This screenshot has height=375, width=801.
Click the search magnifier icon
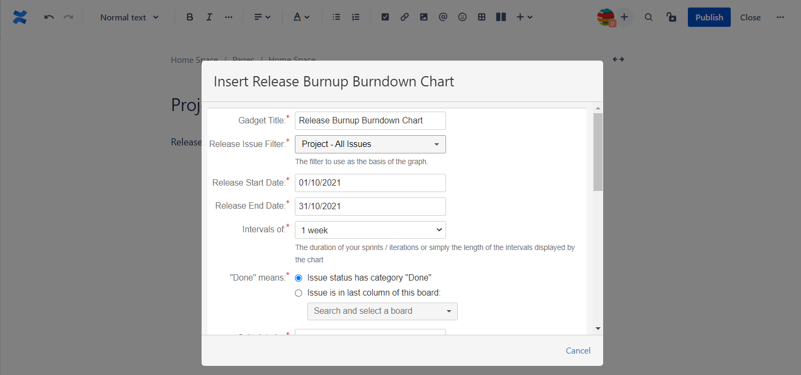[x=648, y=17]
